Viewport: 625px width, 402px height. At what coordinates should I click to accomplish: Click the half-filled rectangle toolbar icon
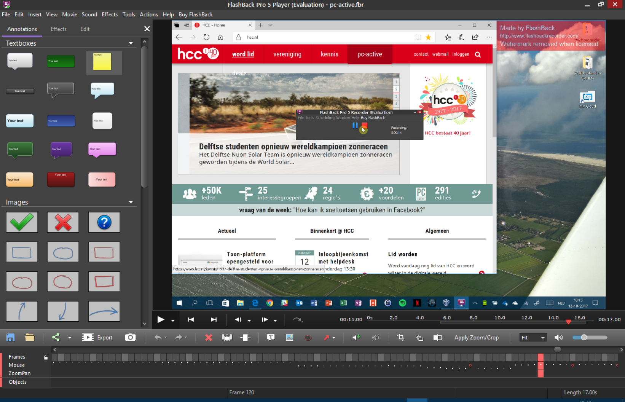(438, 337)
